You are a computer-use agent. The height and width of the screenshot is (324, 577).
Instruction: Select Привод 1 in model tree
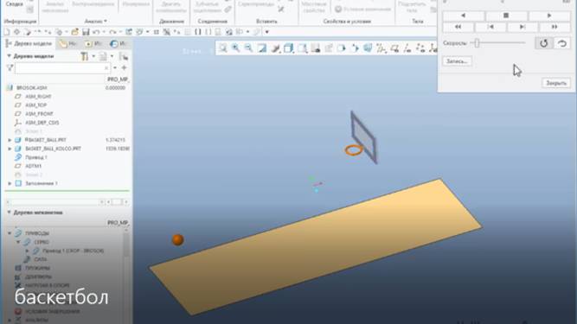(35, 157)
